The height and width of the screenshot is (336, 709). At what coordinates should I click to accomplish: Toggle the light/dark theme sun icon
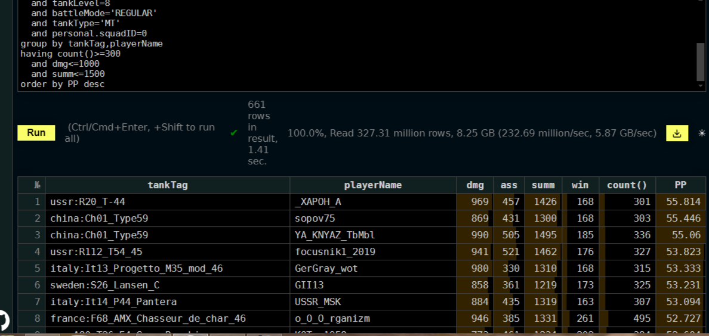[701, 133]
